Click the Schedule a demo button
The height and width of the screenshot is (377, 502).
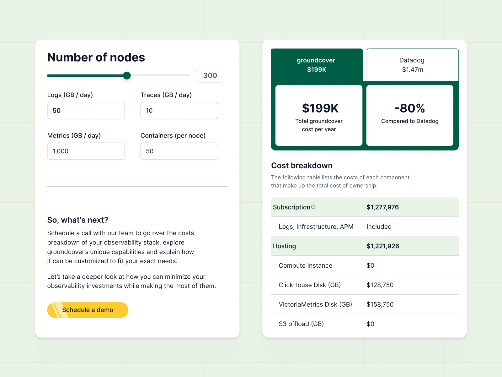(88, 310)
